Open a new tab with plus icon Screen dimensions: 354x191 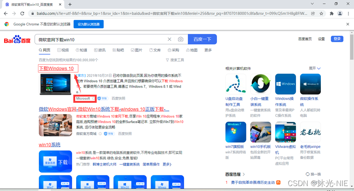(x=70, y=4)
